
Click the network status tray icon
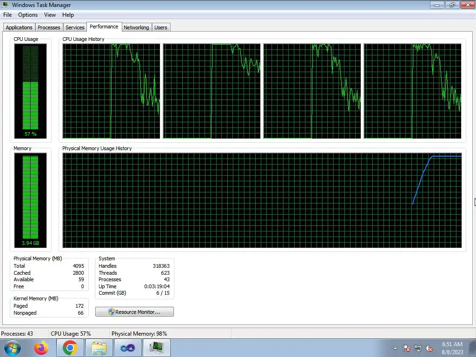418,349
